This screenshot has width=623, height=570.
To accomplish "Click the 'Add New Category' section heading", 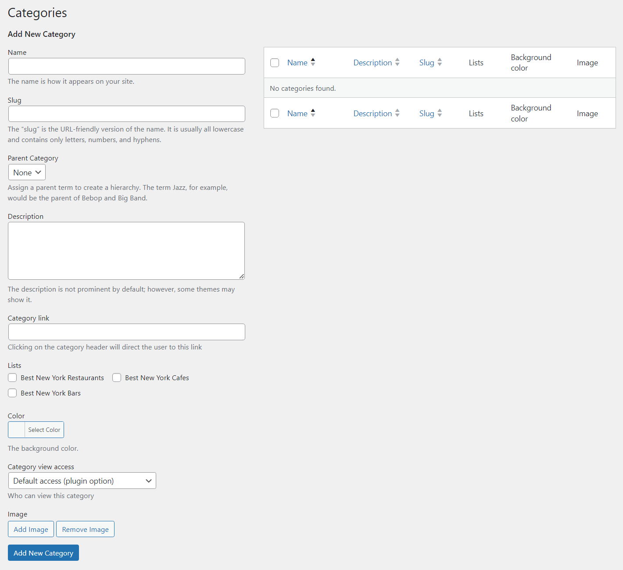I will tap(42, 34).
